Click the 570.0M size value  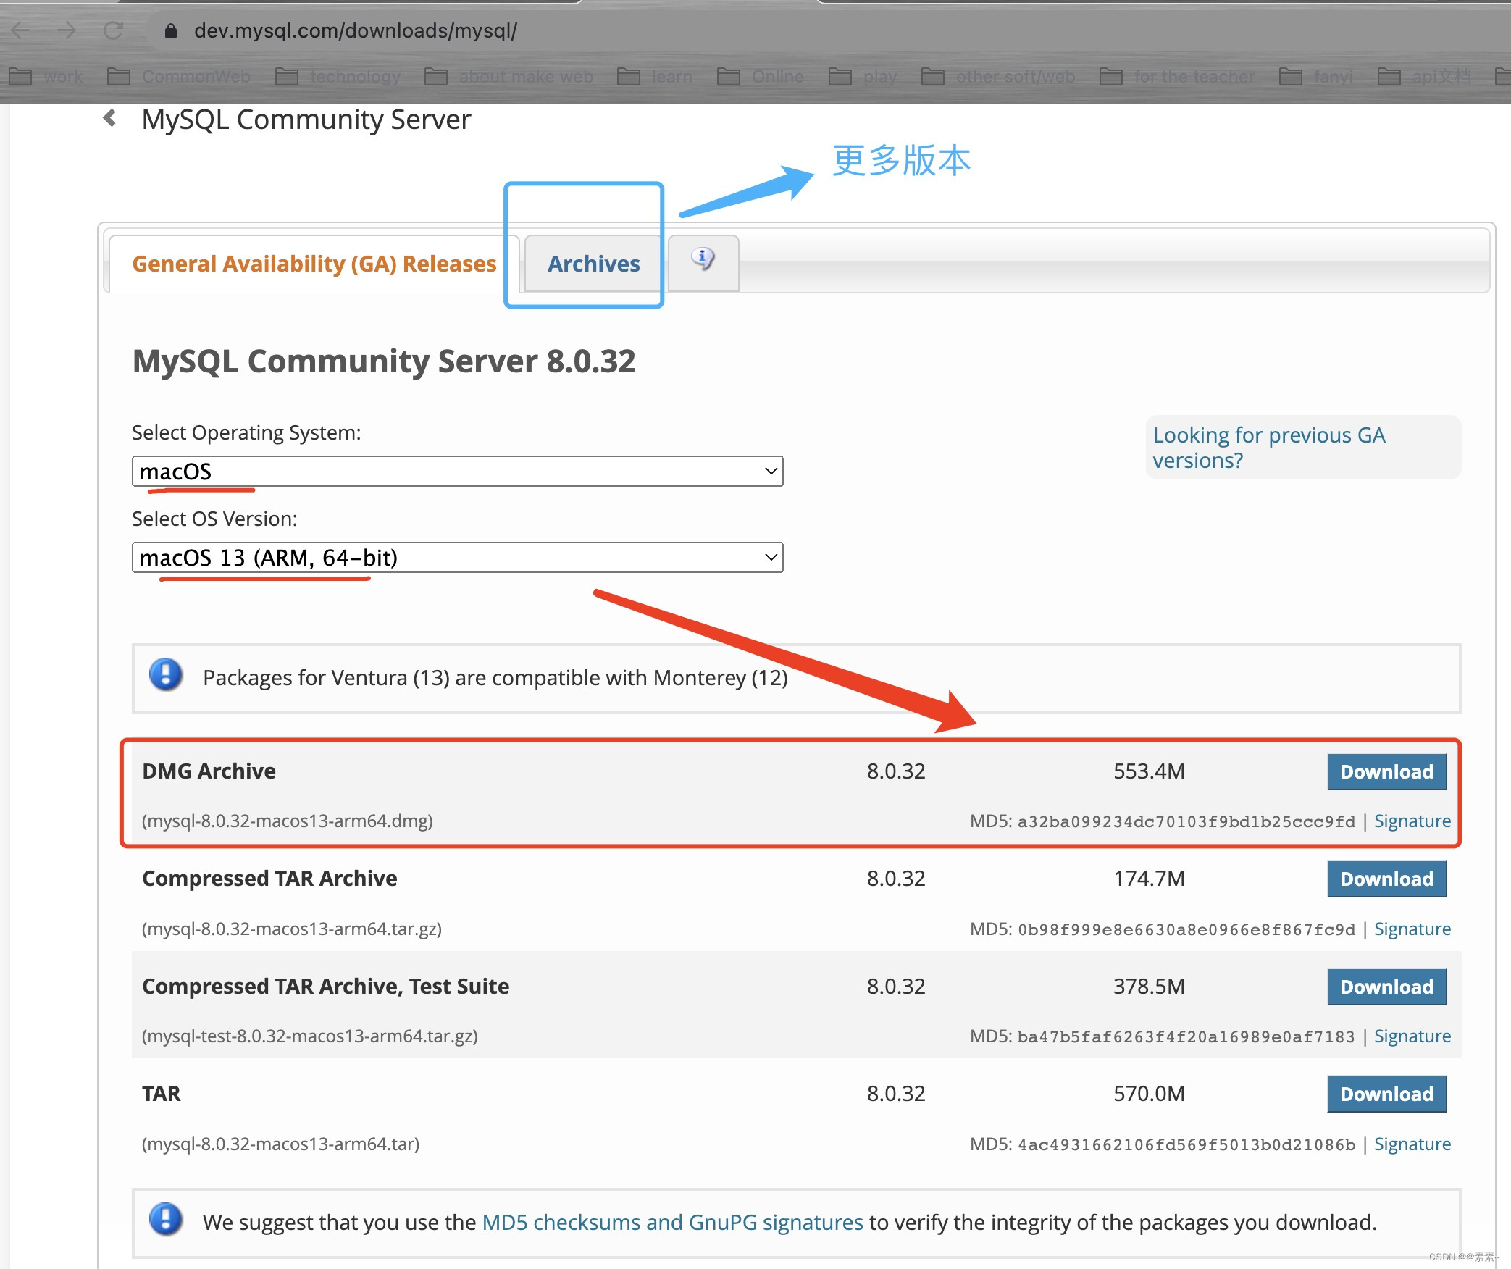point(1149,1094)
